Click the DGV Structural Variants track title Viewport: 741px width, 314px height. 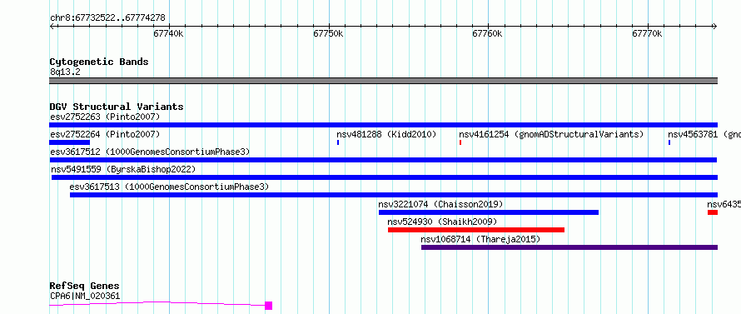pyautogui.click(x=117, y=107)
